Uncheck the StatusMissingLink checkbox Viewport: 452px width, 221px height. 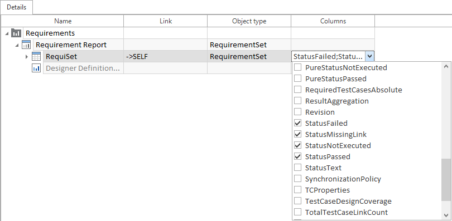click(x=297, y=134)
